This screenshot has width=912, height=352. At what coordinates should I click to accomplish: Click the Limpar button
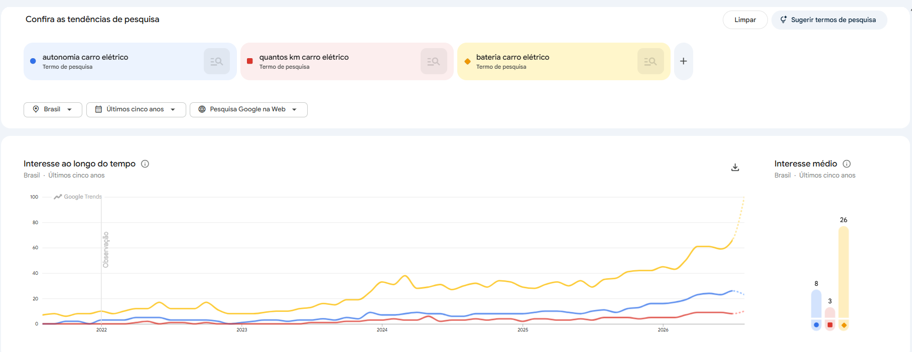click(745, 20)
